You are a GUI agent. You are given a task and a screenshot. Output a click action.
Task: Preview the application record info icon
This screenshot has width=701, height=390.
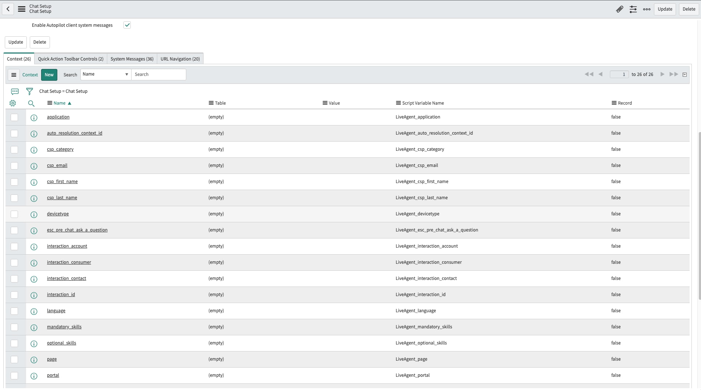click(x=34, y=118)
